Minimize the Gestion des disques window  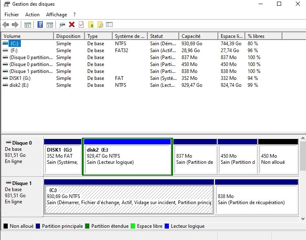click(261, 4)
